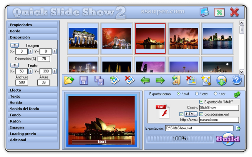Screen dimensions: 252x157
Task: Save project with the single floppy icon
Action: pyautogui.click(x=84, y=80)
